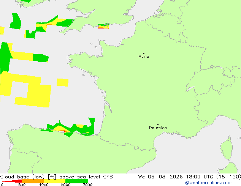The width and height of the screenshot is (241, 186).
Task: Click the forecast date 'We 05-08-2026 18:00 UTC'
Action: tap(176, 177)
